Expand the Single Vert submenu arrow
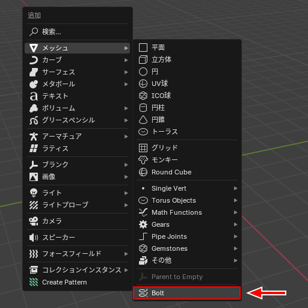The width and height of the screenshot is (308, 308). coord(236,188)
